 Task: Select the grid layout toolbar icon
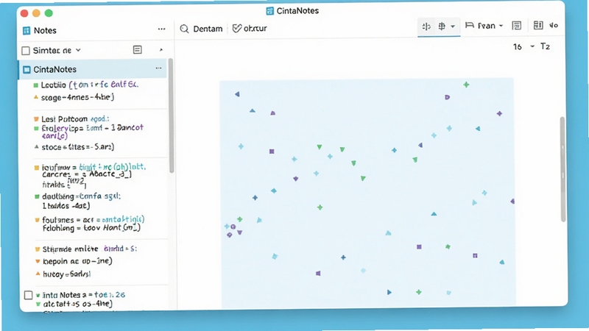tap(442, 26)
